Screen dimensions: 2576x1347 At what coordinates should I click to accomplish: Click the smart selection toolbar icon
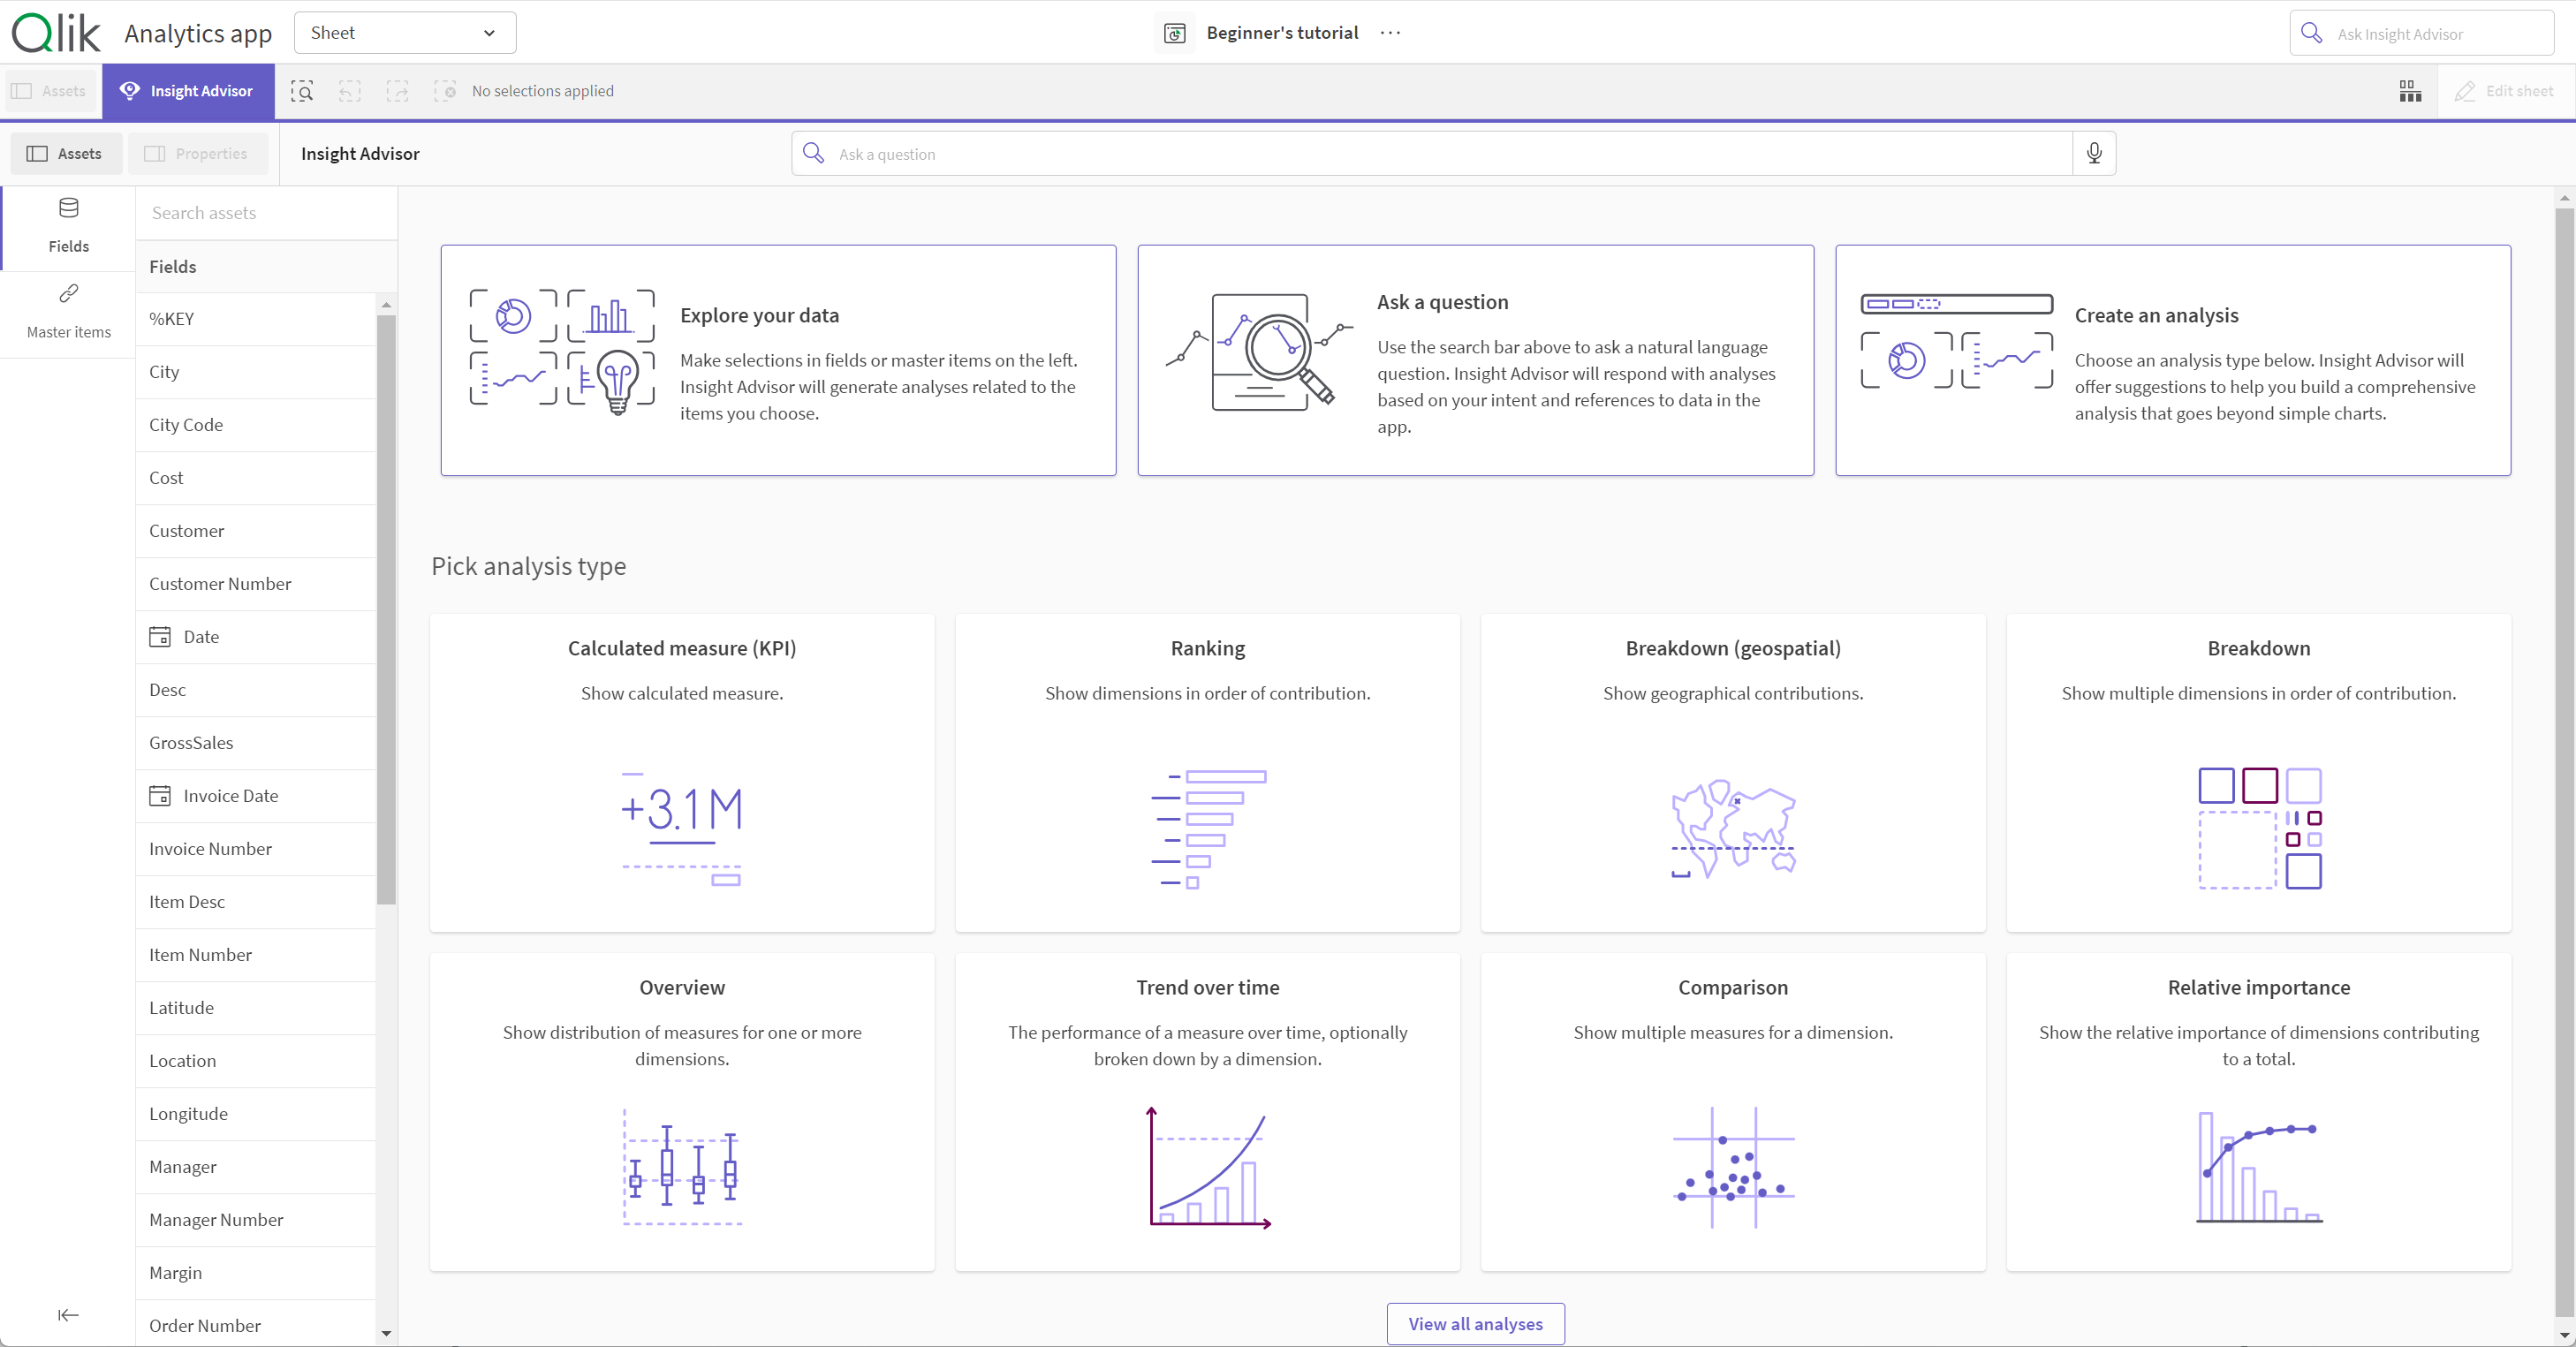301,90
